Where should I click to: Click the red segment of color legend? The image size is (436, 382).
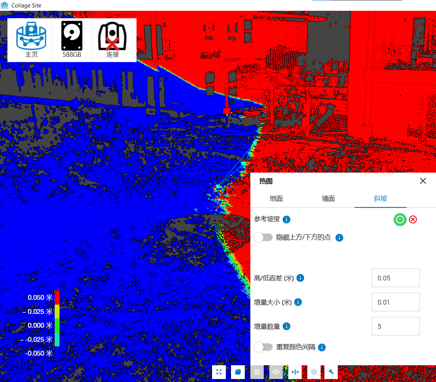57,298
